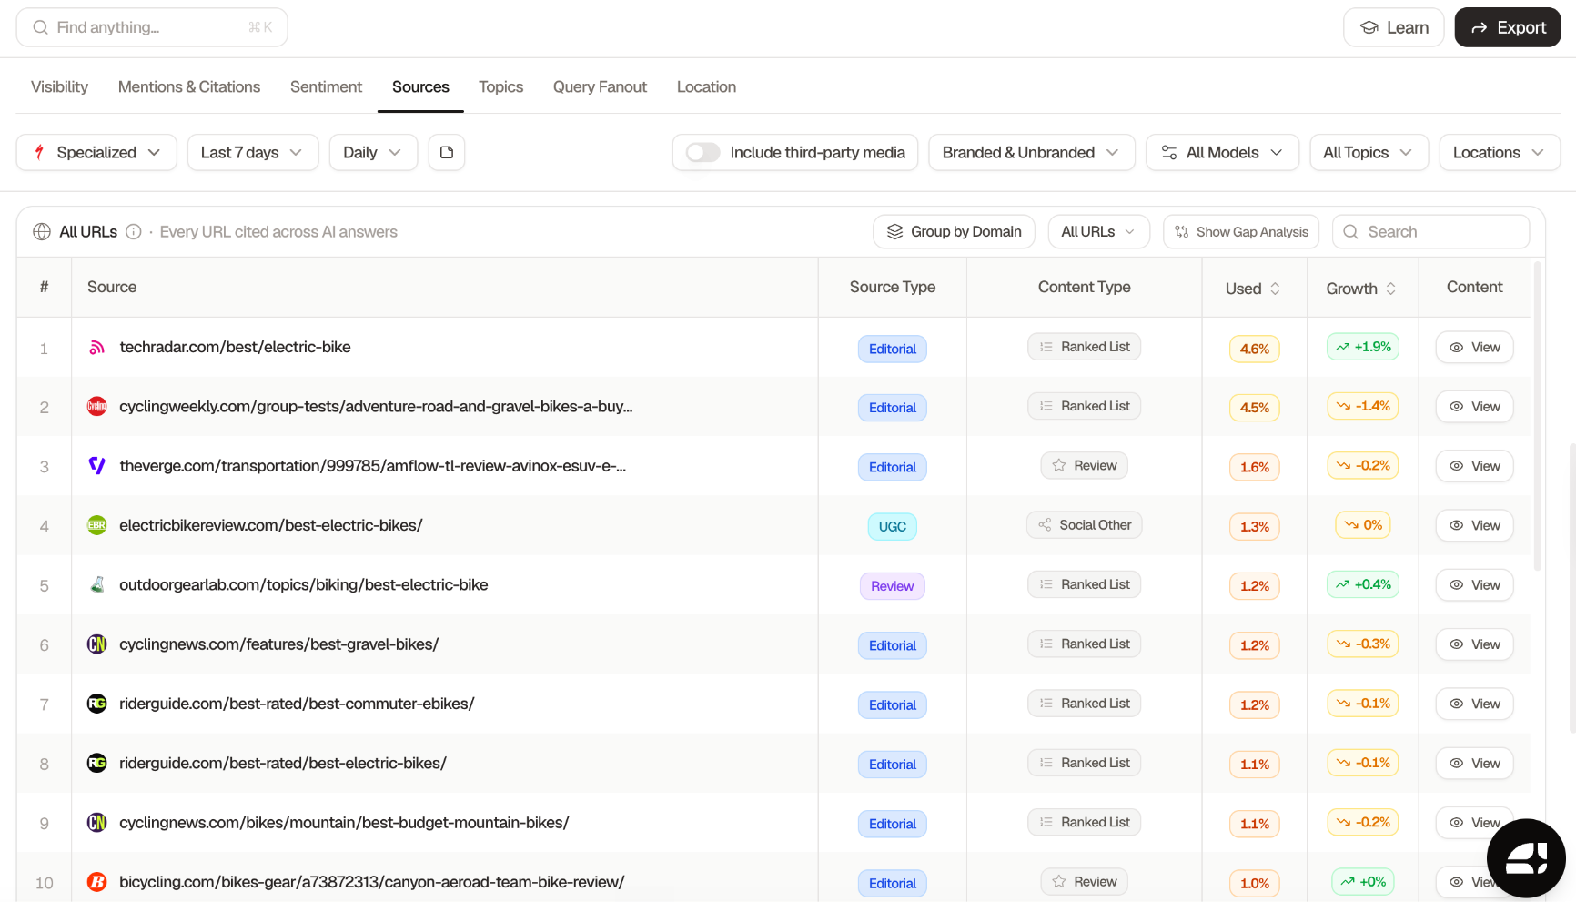Sort table by the Growth column
Viewport: 1576px width, 902px height.
[1361, 289]
